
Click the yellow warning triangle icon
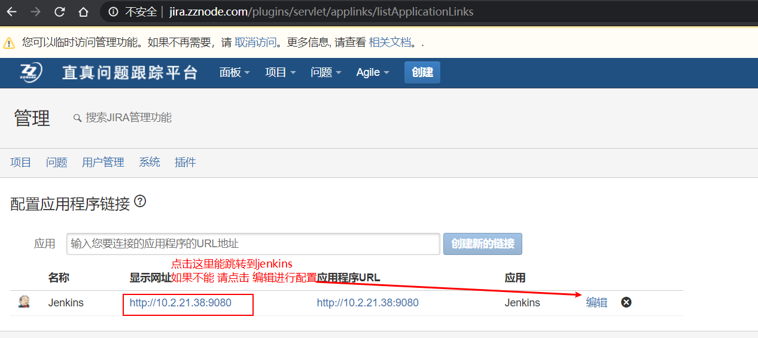click(9, 43)
